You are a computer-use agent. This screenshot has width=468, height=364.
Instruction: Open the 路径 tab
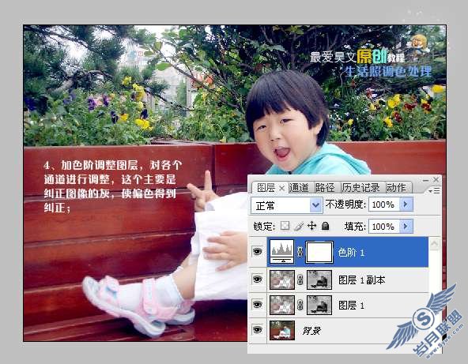[325, 188]
